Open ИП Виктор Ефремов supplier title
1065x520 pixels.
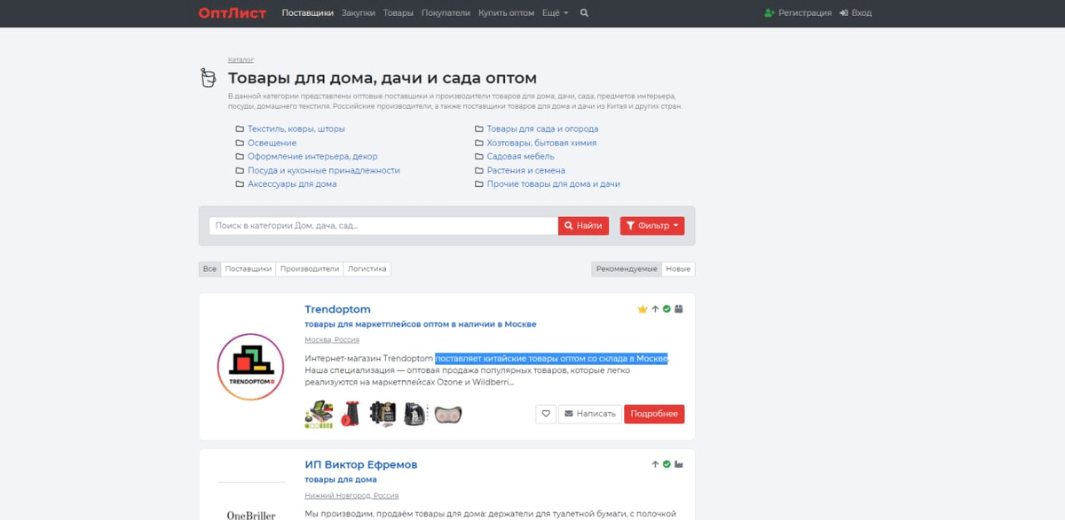[x=360, y=464]
